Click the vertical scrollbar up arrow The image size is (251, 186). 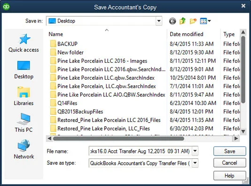243,32
